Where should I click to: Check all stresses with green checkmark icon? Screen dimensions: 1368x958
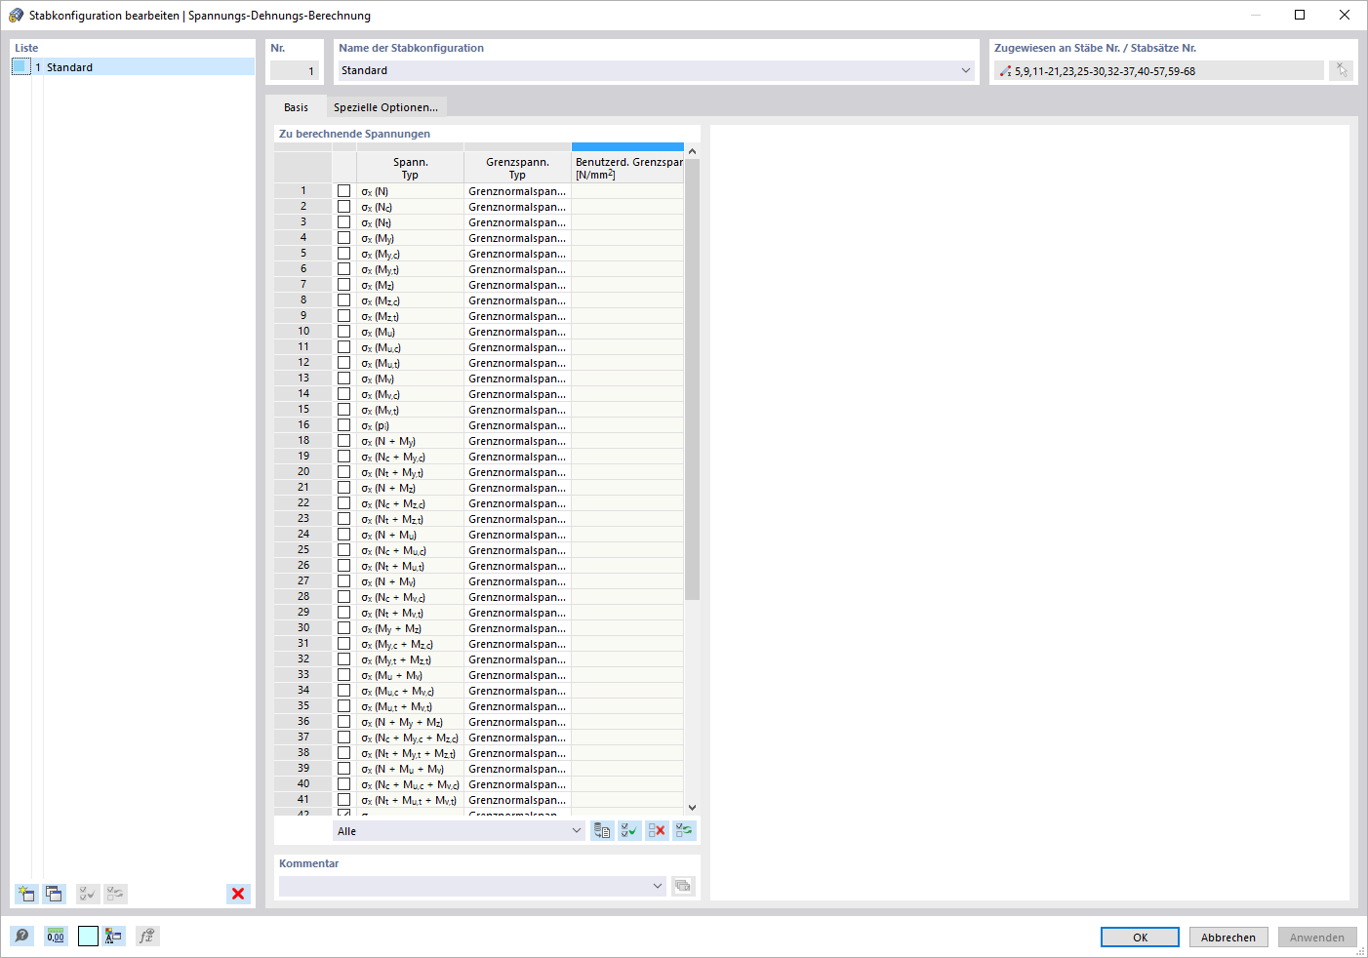click(x=629, y=831)
